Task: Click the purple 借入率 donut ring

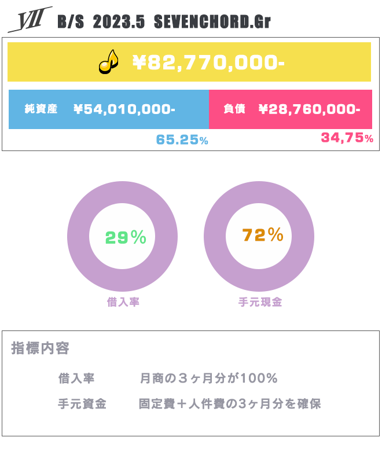Action: click(78, 237)
